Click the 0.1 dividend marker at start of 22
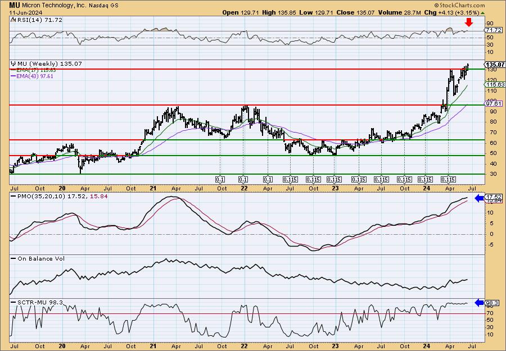The height and width of the screenshot is (351, 506). [x=243, y=180]
